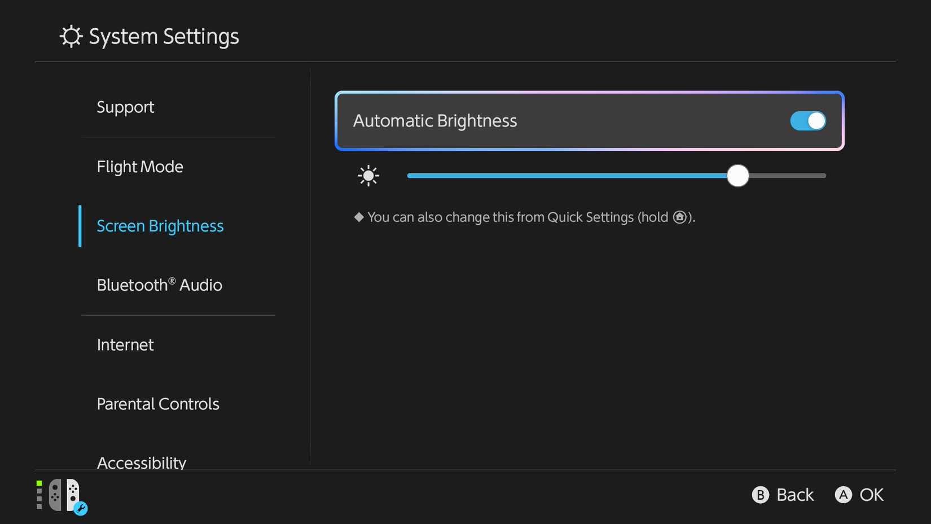This screenshot has height=524, width=931.
Task: Click the home button icon in the hint
Action: [x=680, y=217]
